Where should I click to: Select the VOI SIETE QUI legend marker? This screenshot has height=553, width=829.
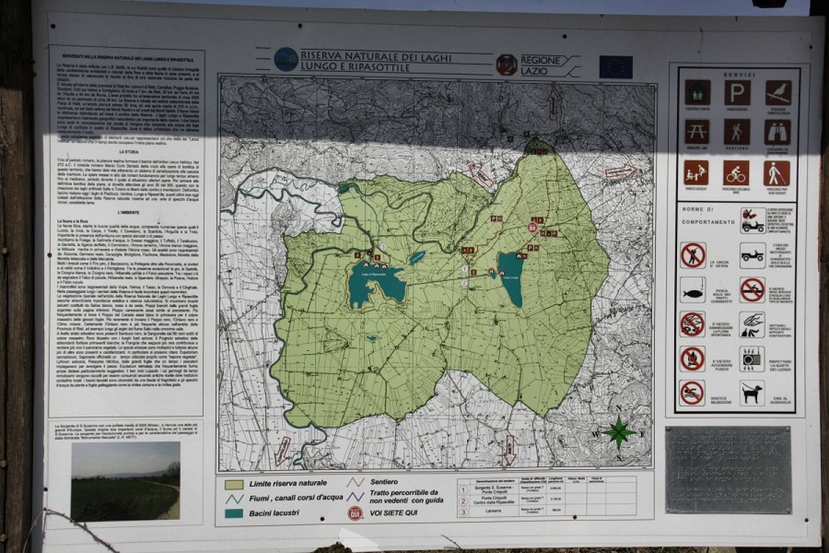(x=355, y=513)
